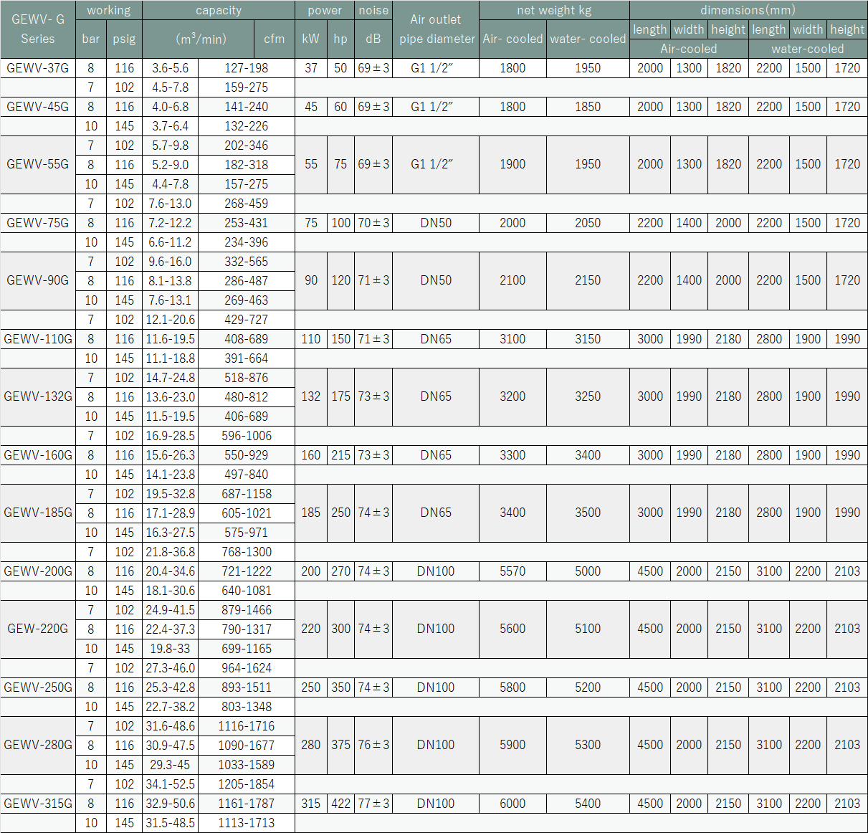The height and width of the screenshot is (833, 868).
Task: Select the GEWV-90G series label
Action: coord(38,280)
